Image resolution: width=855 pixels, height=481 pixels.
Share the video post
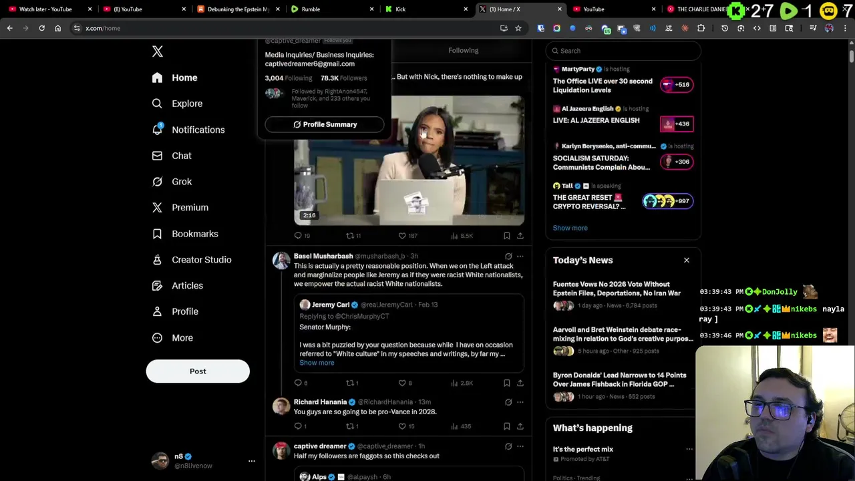520,236
